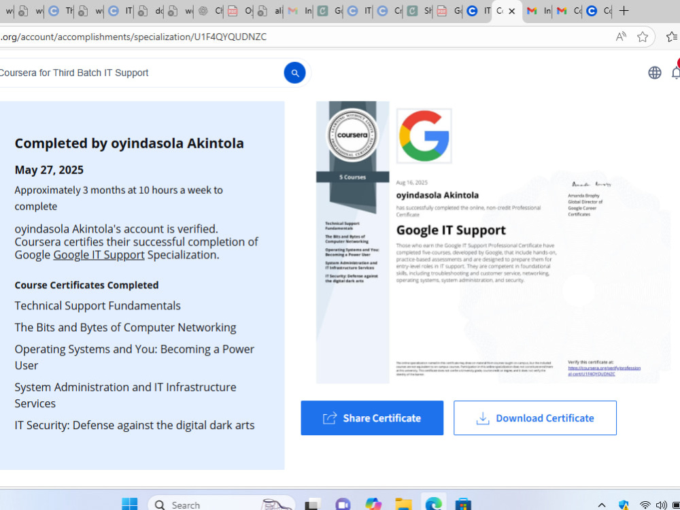Click the '5 Courses' ribbon label
This screenshot has width=680, height=510.
coord(352,177)
